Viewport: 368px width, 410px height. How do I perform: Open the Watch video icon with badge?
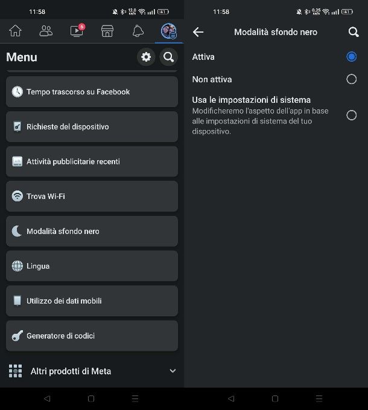77,30
